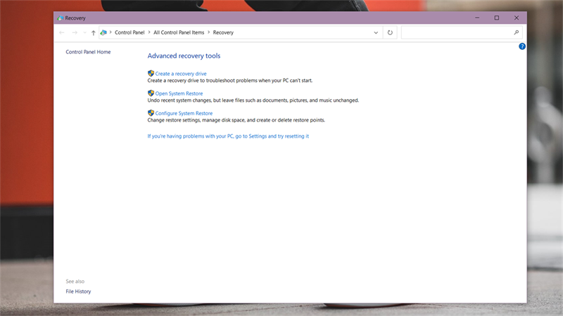This screenshot has height=316, width=563.
Task: Open Help via the blue question mark
Action: click(522, 46)
